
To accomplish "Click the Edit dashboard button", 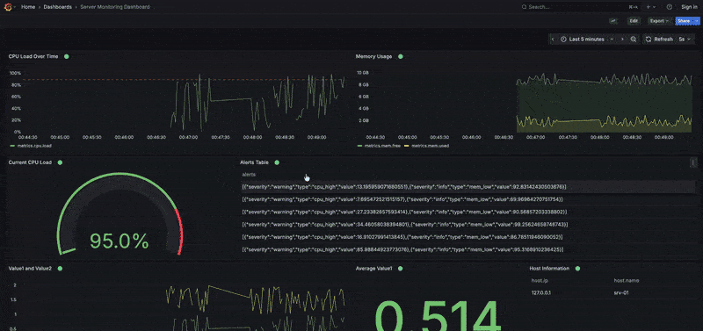I will 634,20.
